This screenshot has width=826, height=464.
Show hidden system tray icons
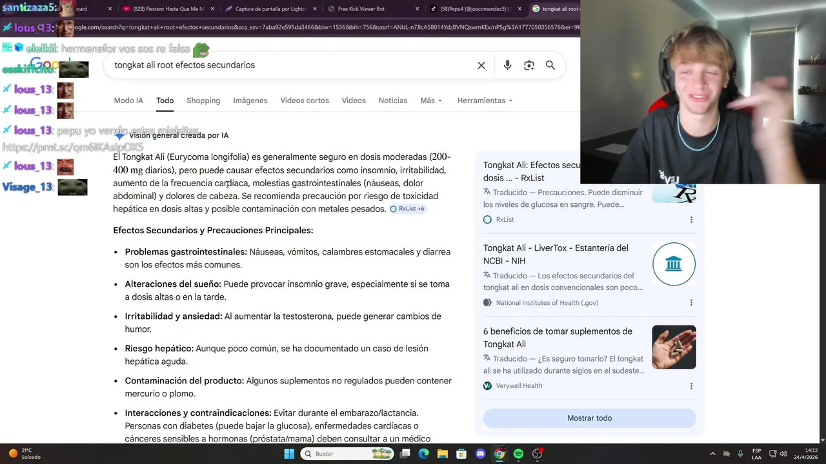tap(712, 454)
